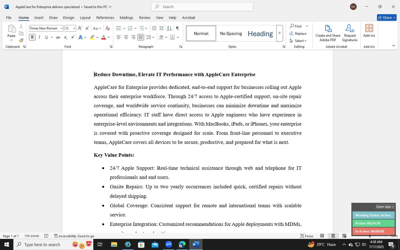Open Font dialog launcher

point(111,47)
